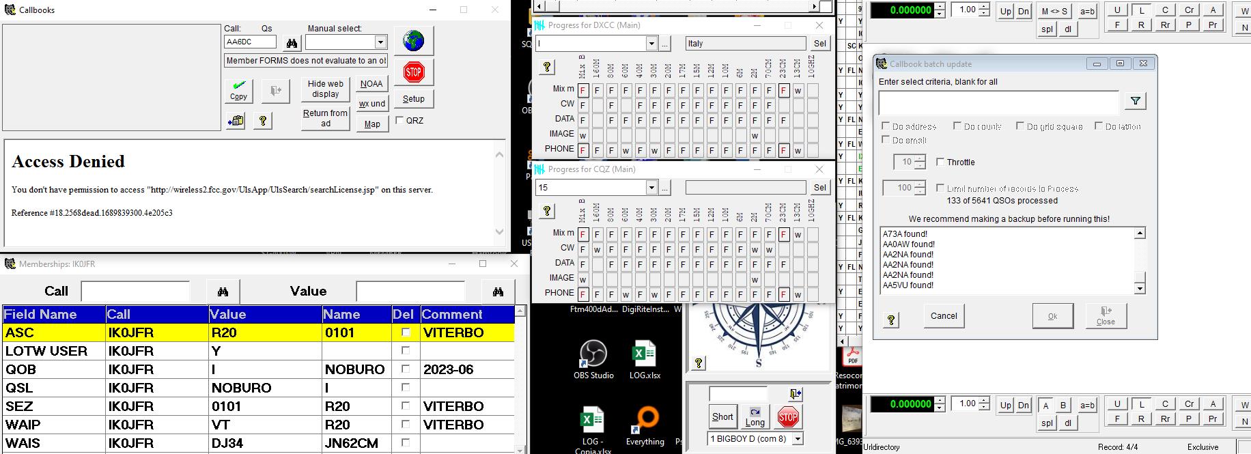
Task: Sort by the Field Name column header
Action: coord(54,314)
